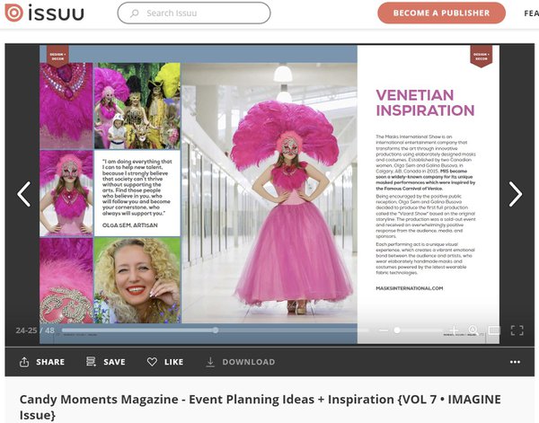
Task: Click the large pink gown photo
Action: (269, 193)
